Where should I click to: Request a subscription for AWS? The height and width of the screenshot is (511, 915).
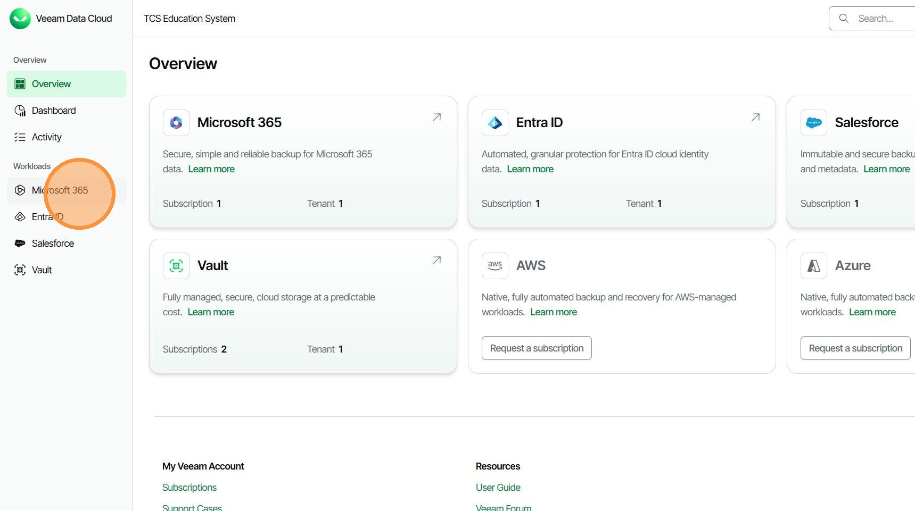click(537, 348)
